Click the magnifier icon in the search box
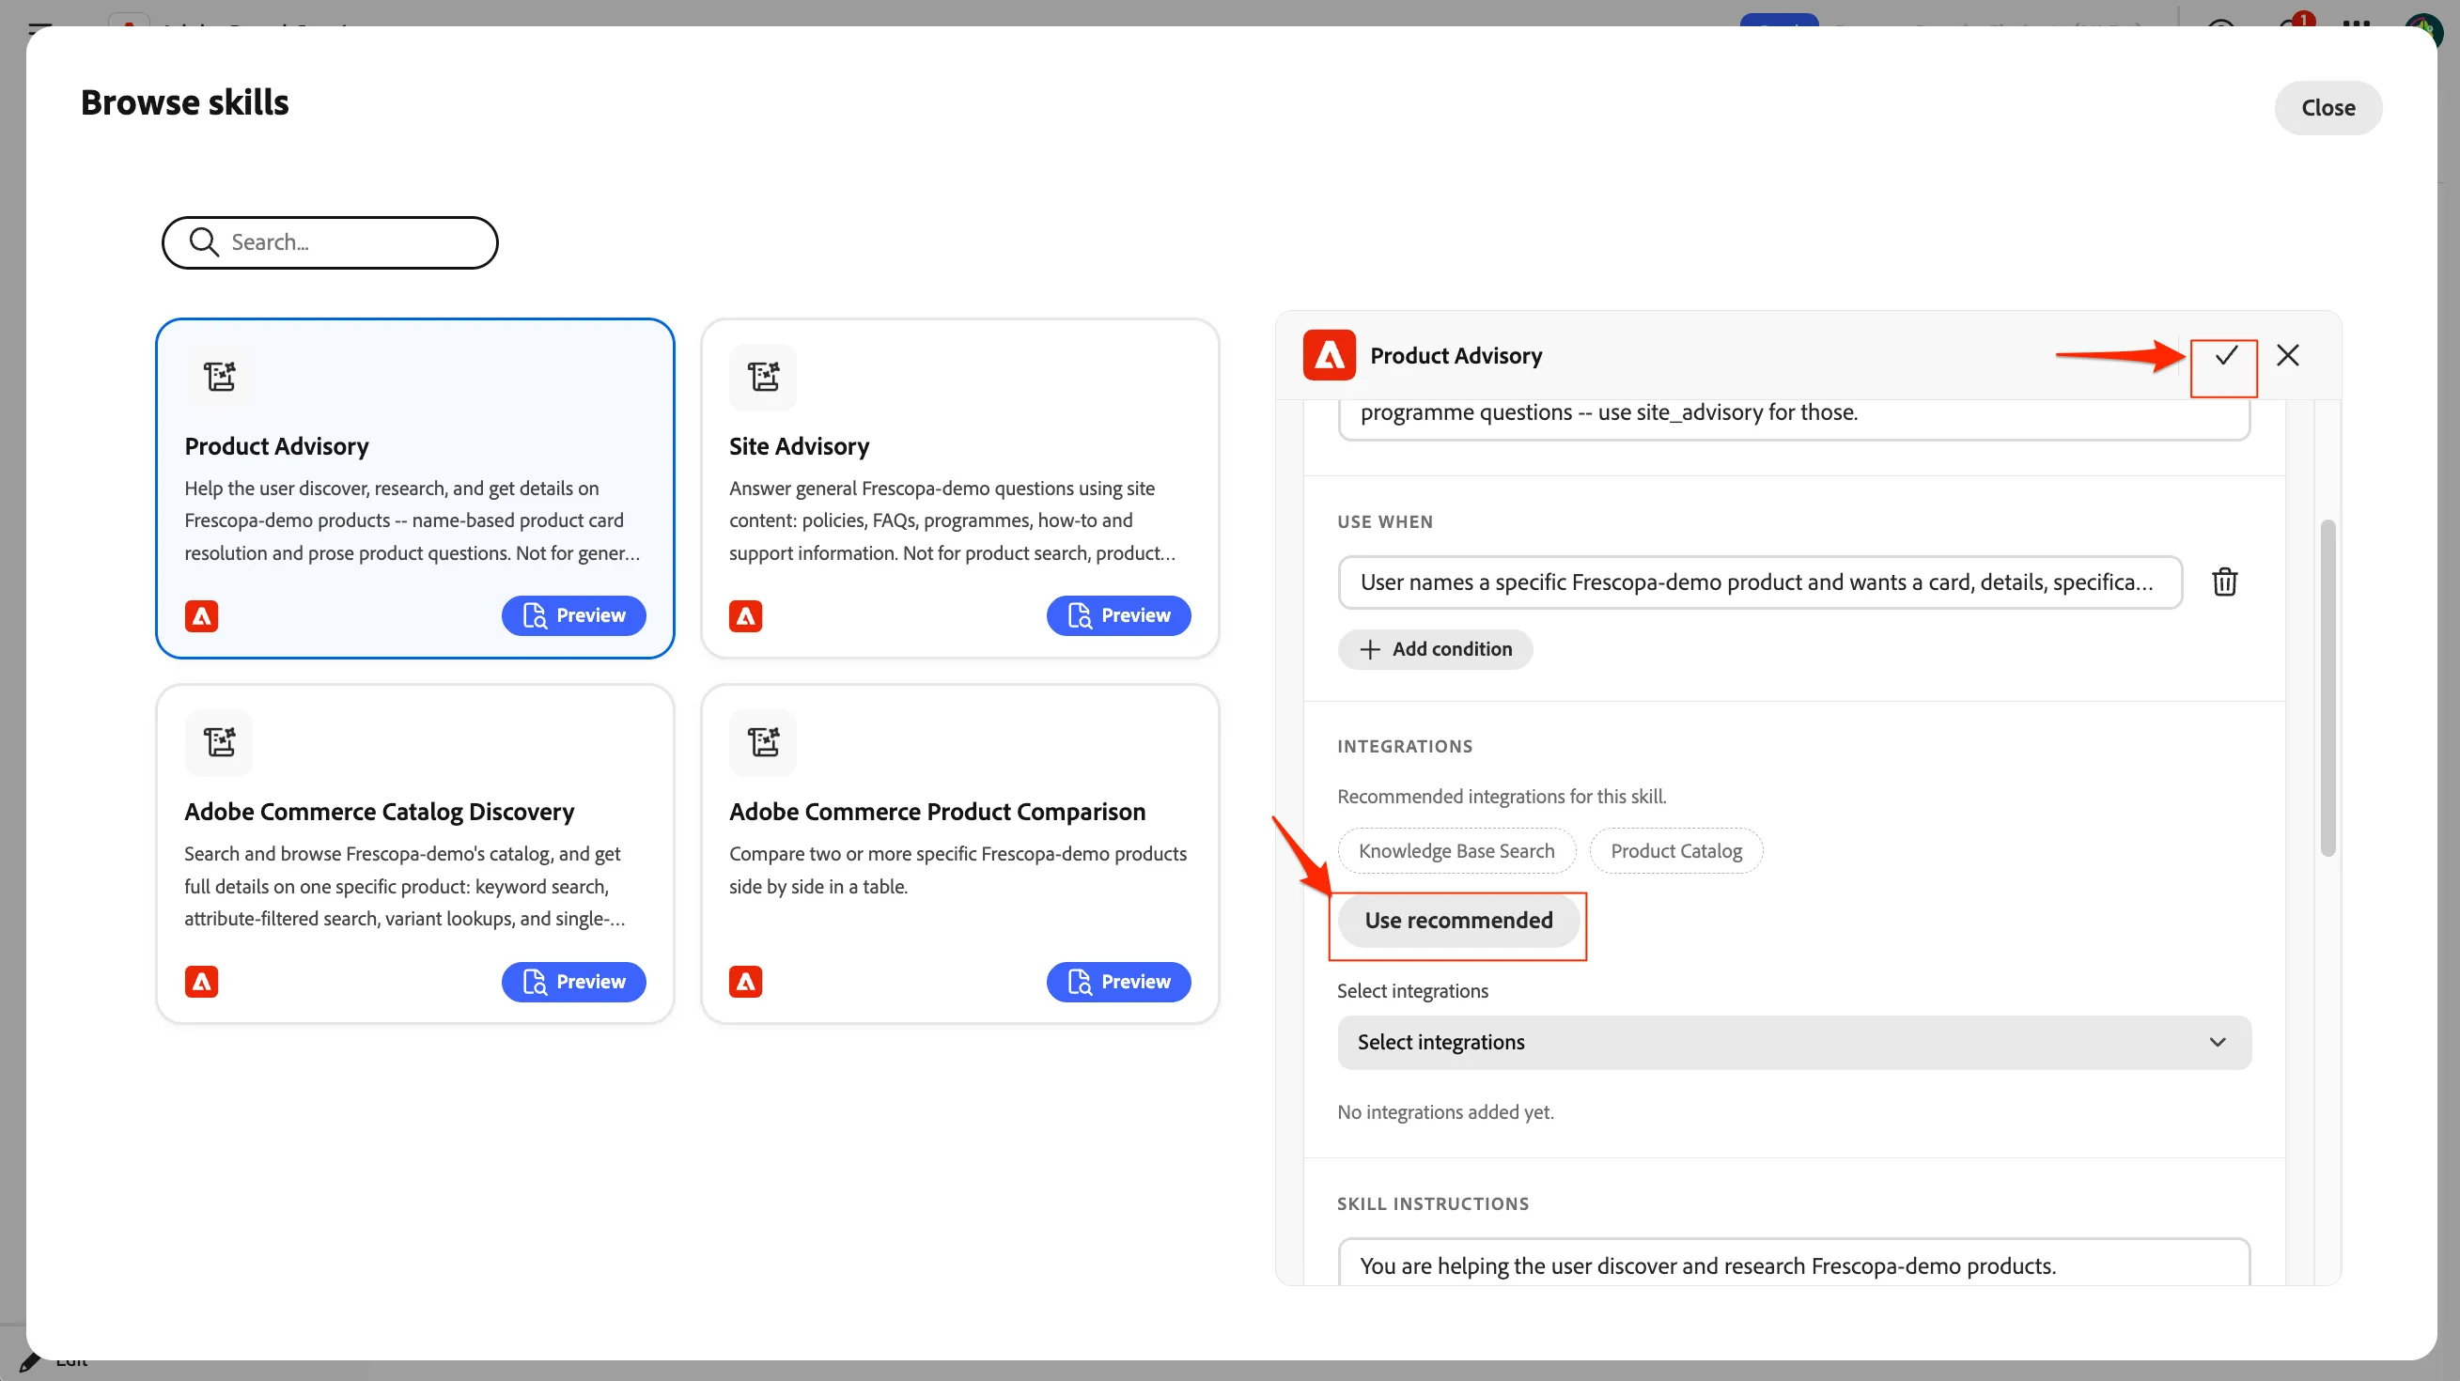The height and width of the screenshot is (1381, 2460). click(204, 242)
